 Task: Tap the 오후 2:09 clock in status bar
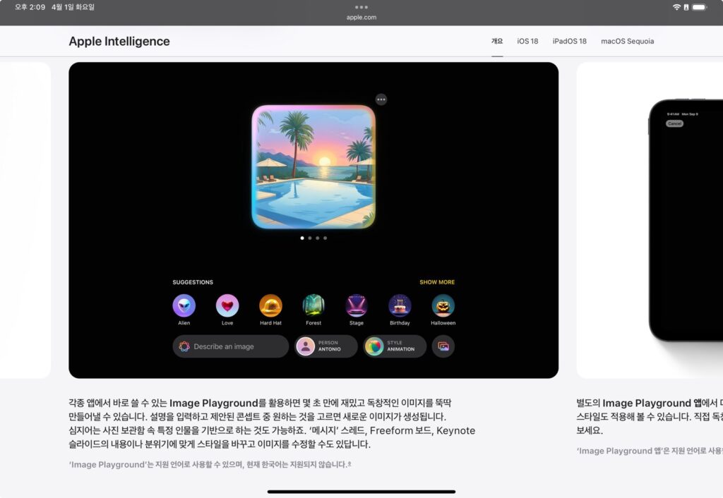[30, 7]
